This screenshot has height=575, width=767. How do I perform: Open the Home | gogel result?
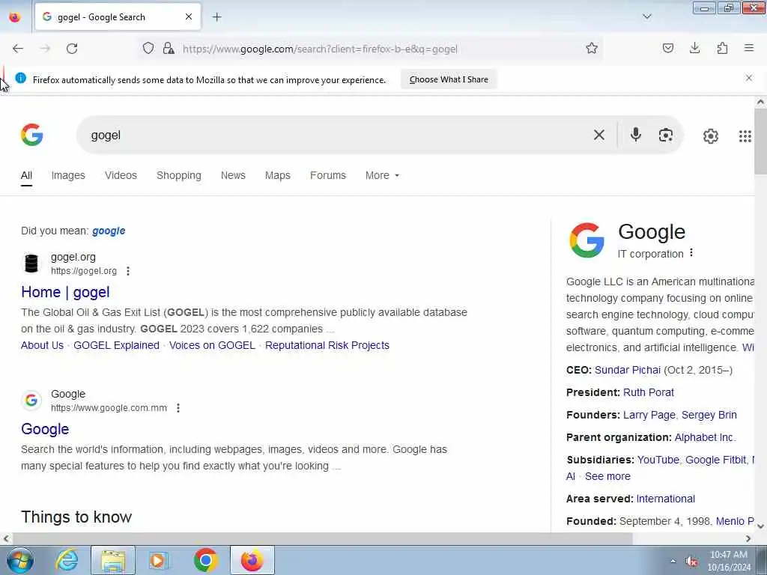point(65,293)
